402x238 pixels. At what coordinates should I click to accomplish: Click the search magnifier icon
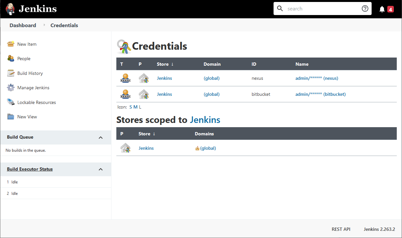[x=280, y=8]
